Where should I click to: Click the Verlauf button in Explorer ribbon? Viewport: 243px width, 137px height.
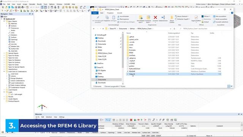tap(205, 22)
